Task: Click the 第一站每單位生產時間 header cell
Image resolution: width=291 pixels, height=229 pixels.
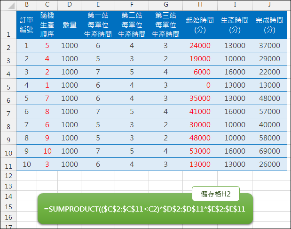Action: point(98,25)
